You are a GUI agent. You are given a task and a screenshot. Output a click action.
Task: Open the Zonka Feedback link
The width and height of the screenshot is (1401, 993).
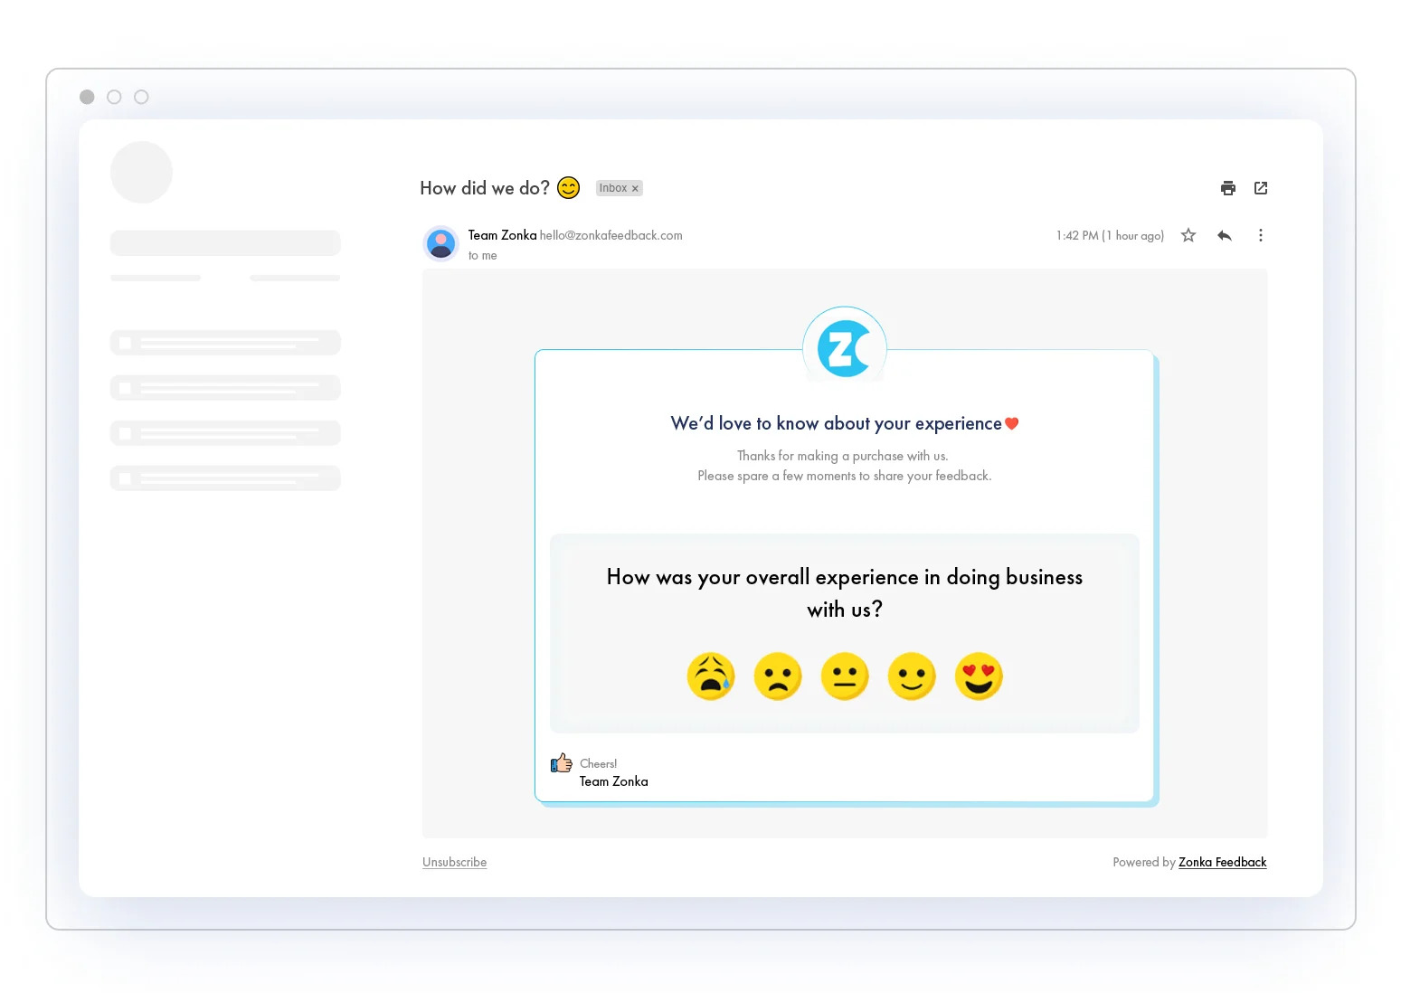[x=1222, y=862]
